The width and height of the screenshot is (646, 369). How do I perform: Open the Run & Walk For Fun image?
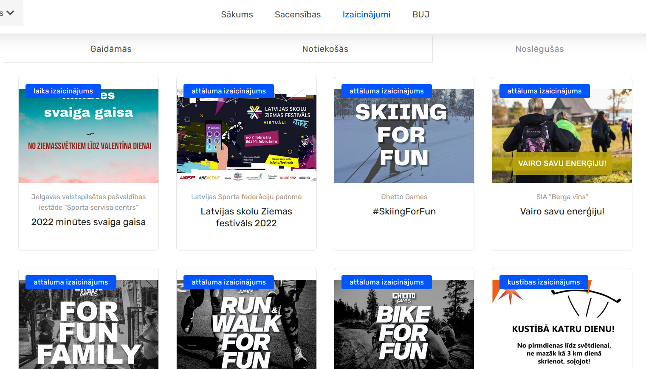[246, 324]
